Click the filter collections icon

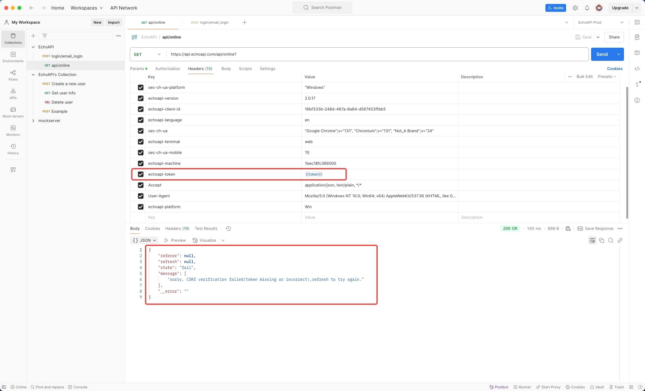point(45,36)
